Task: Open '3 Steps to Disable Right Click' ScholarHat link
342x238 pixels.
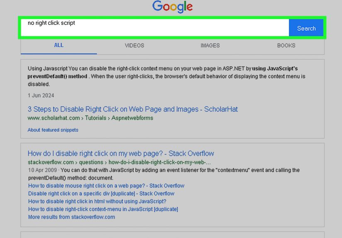Action: tap(133, 109)
